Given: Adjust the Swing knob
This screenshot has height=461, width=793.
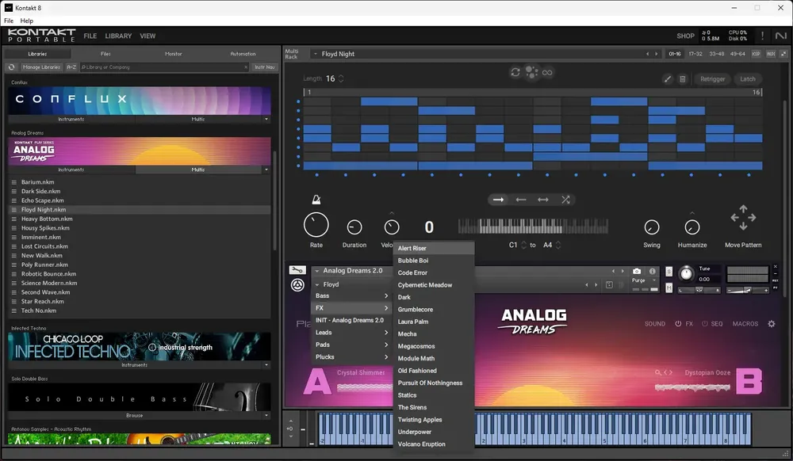Looking at the screenshot, I should click(x=651, y=227).
